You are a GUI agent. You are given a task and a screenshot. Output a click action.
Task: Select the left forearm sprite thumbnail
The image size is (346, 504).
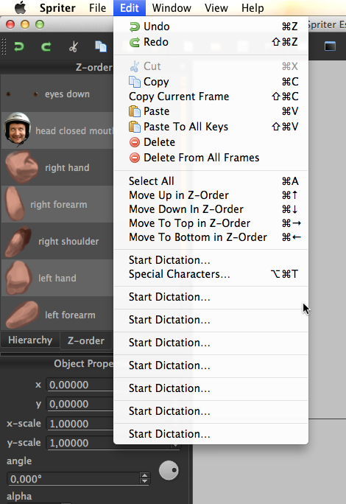22,315
